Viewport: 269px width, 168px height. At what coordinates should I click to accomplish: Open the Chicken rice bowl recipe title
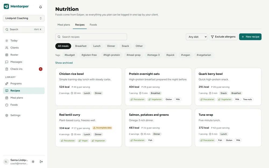click(71, 74)
